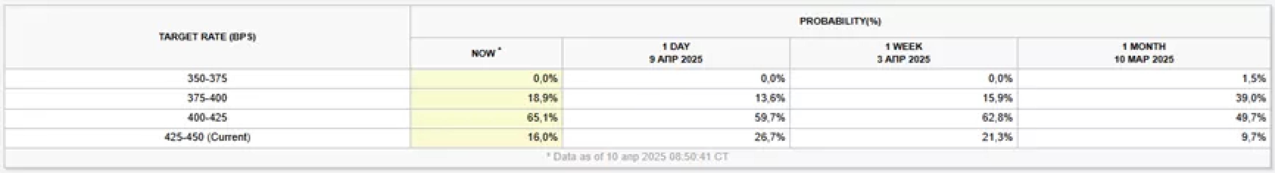Click the PROBABILITY(%) header cell
The height and width of the screenshot is (173, 1275).
pos(840,22)
